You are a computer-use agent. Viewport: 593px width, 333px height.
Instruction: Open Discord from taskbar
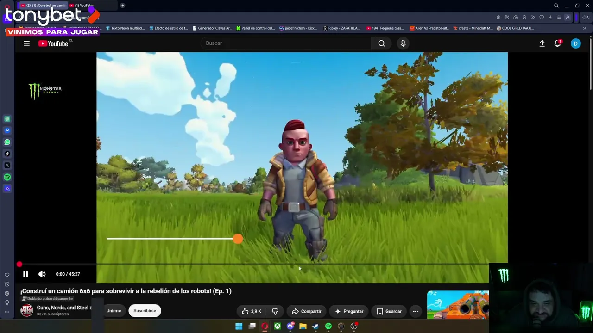point(290,326)
